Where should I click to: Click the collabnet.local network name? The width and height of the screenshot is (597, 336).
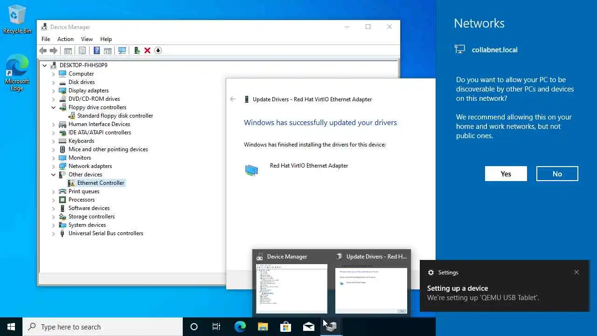494,50
